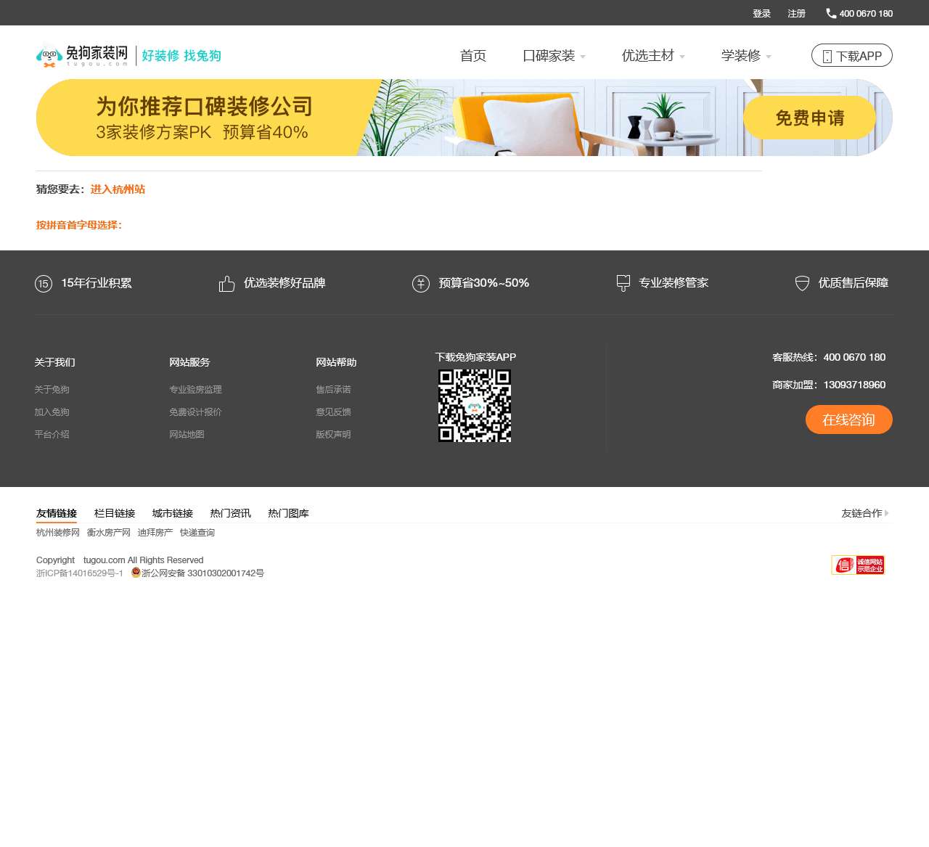Click the 登录 link
The width and height of the screenshot is (929, 847).
(x=762, y=13)
